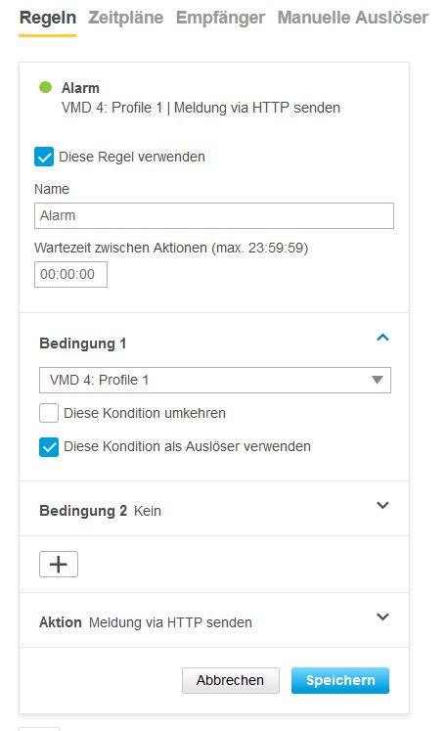This screenshot has height=731, width=447.
Task: Click the Alarm rule header title
Action: (x=80, y=88)
